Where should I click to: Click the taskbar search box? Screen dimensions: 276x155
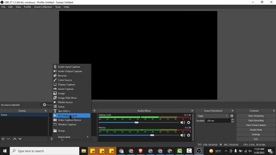[x=45, y=151]
